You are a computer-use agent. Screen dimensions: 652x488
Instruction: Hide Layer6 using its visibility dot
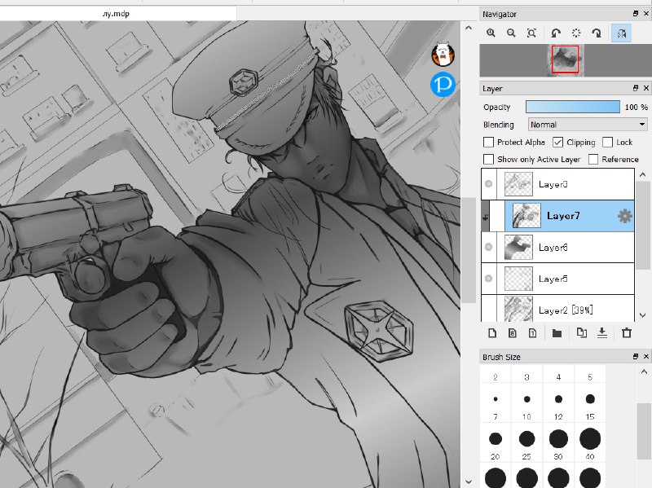pyautogui.click(x=488, y=247)
